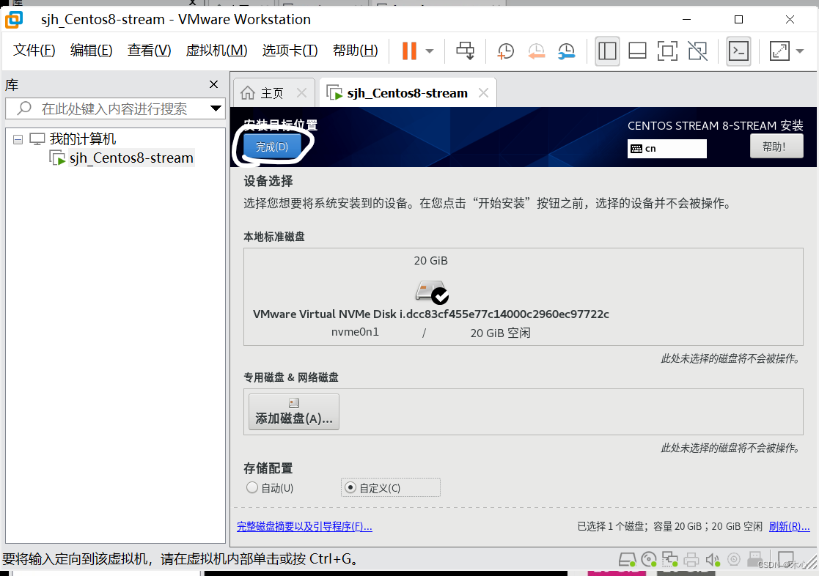Toggle the thumbnail bar view icon
This screenshot has height=576, width=819.
click(637, 51)
